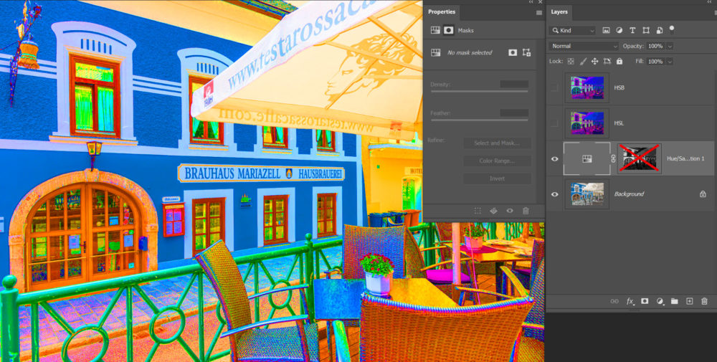
Task: Click the Feather value field
Action: pos(514,113)
